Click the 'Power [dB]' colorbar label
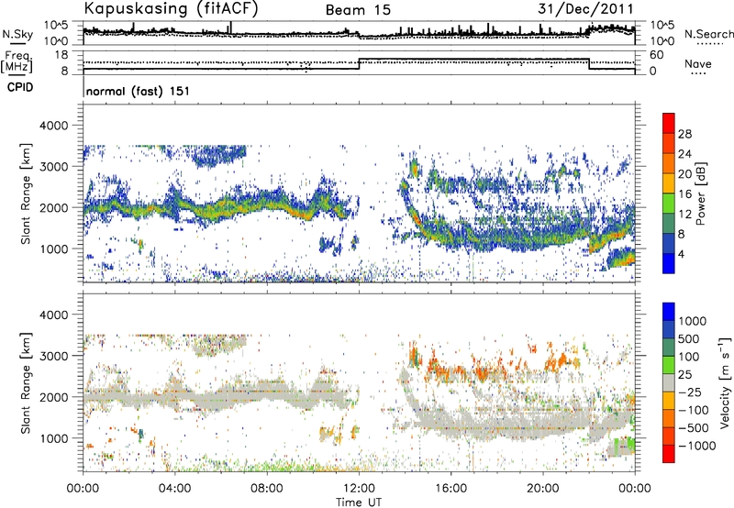Viewport: 734px width, 508px height. point(700,194)
